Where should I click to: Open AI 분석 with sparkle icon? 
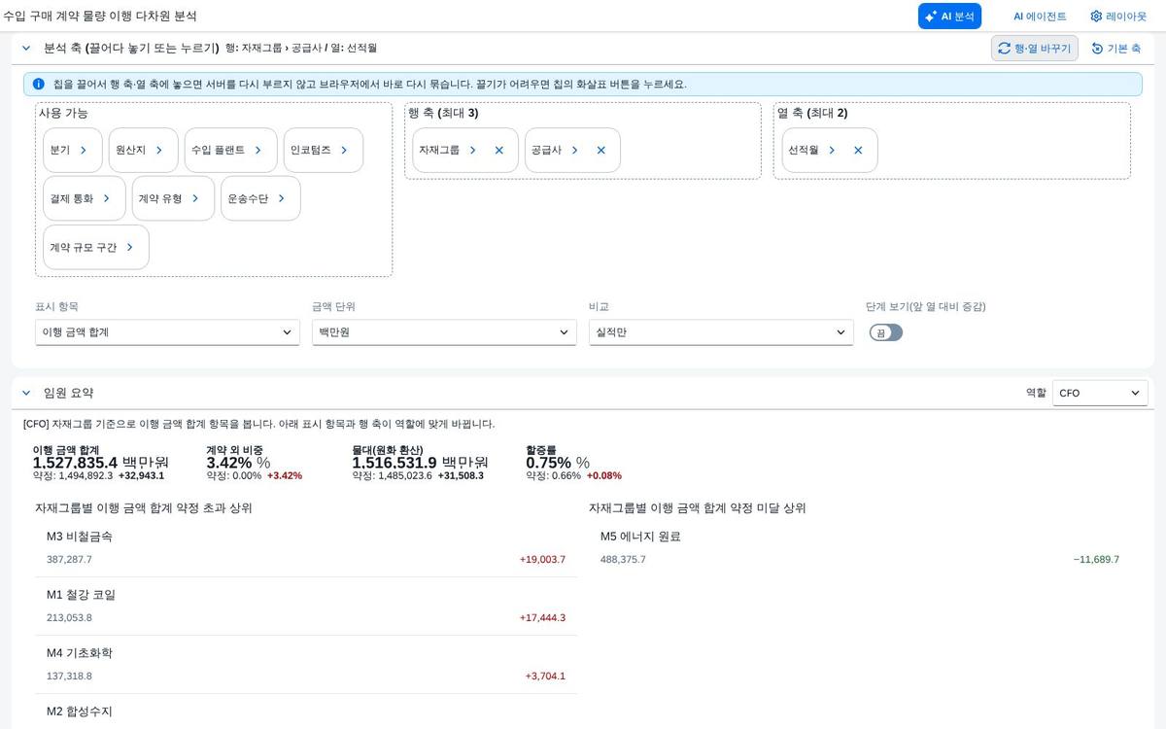pyautogui.click(x=949, y=17)
